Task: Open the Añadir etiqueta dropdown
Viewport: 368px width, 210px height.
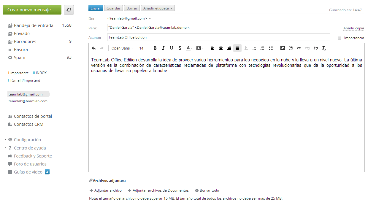Action: [158, 8]
